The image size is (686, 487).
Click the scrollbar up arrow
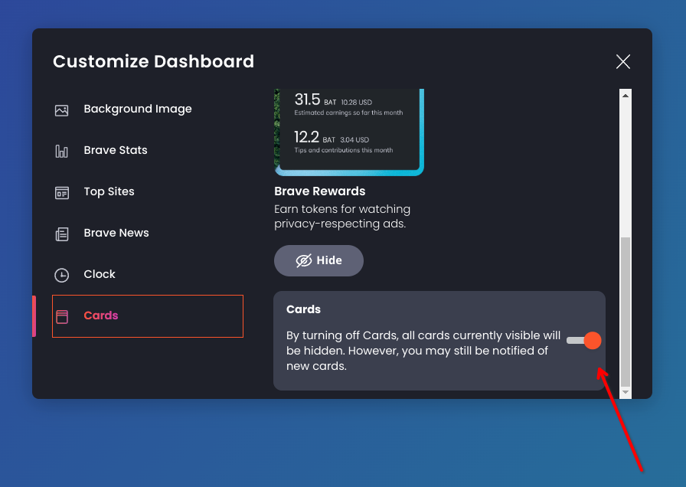[626, 96]
